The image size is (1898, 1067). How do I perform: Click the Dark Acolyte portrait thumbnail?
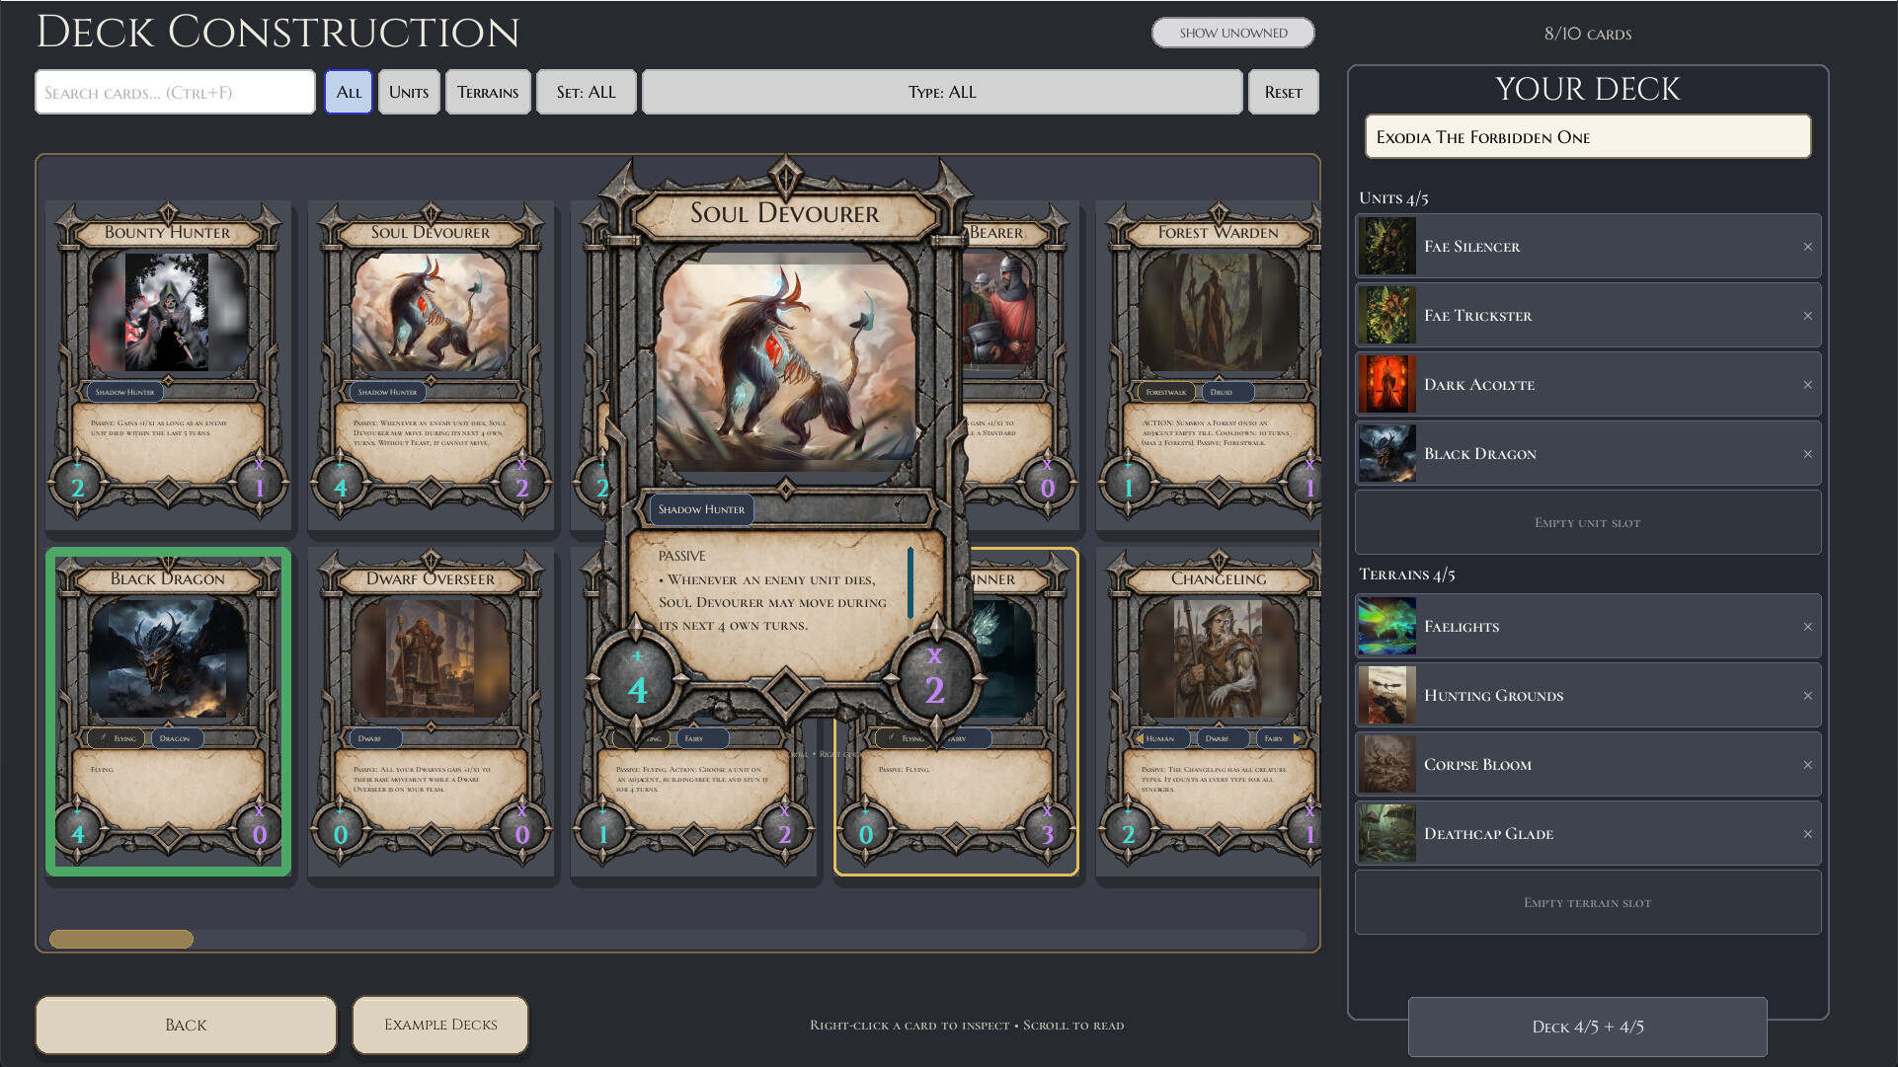pyautogui.click(x=1387, y=384)
